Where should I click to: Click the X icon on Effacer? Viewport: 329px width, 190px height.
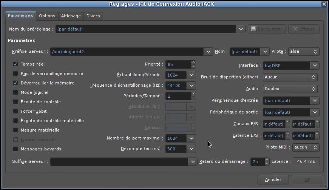coord(295,29)
